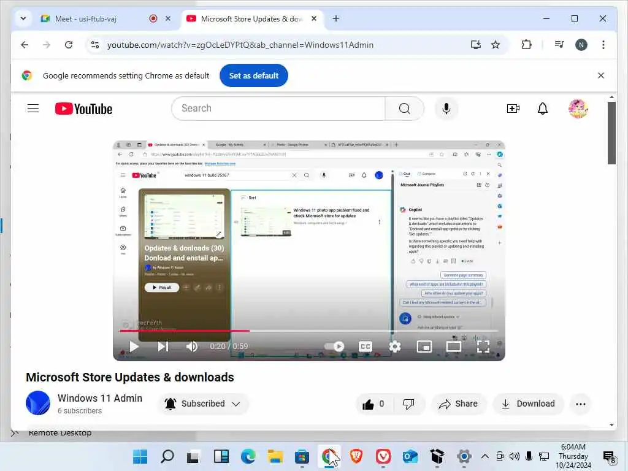Open the volume icon in system tray
Screen dimensions: 628x471
(x=515, y=456)
